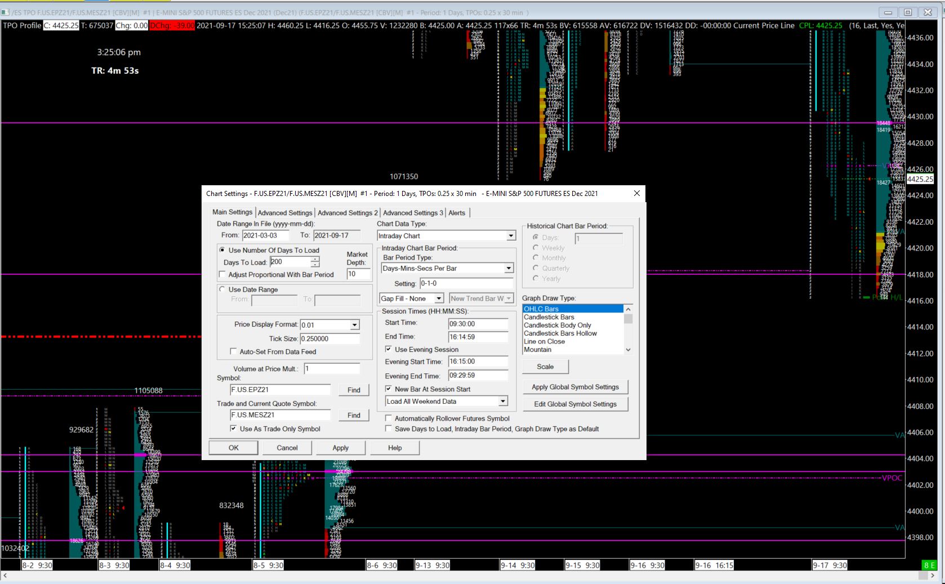Open the Load All Weekend Data dropdown
This screenshot has height=584, width=945.
click(x=502, y=402)
